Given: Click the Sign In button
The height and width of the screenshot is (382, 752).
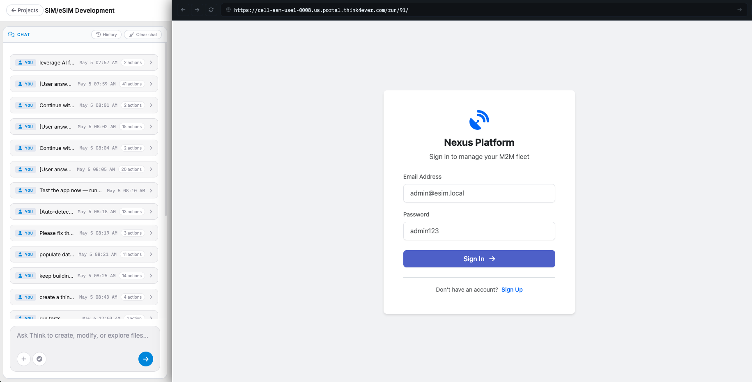Looking at the screenshot, I should [x=479, y=259].
